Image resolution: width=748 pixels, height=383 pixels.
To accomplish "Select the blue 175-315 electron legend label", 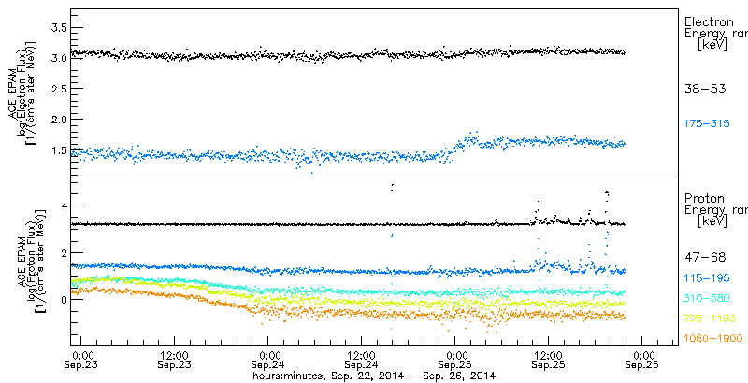I will 707,124.
